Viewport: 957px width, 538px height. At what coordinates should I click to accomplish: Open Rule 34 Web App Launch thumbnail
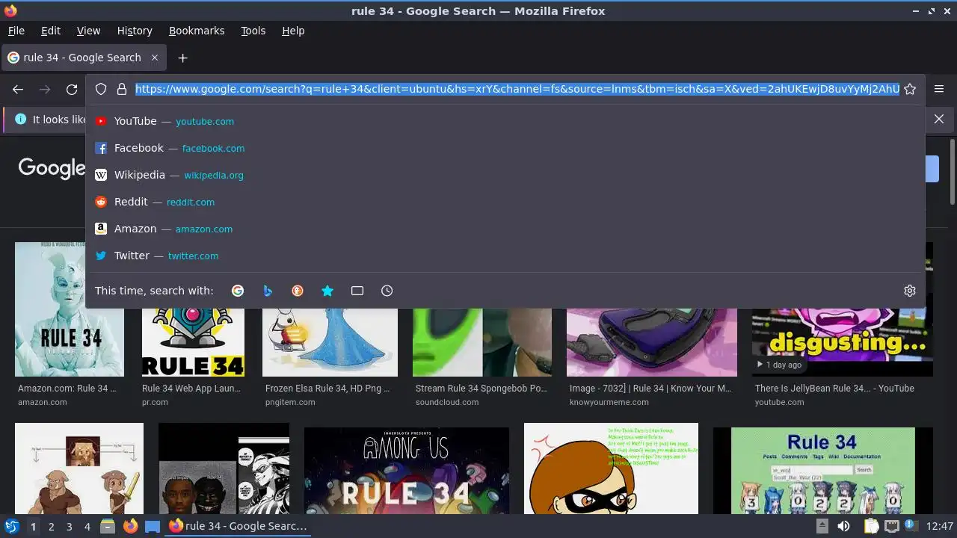click(x=193, y=342)
